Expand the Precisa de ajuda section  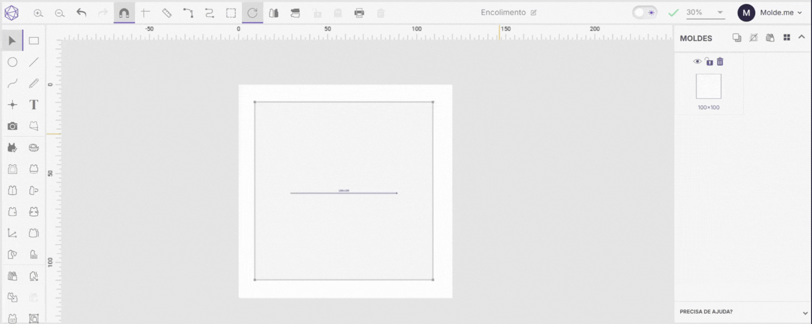point(805,313)
